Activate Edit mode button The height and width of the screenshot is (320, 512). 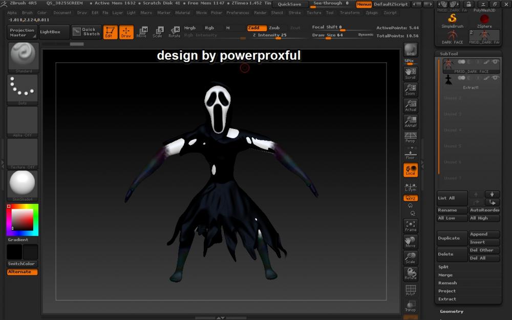tap(111, 32)
